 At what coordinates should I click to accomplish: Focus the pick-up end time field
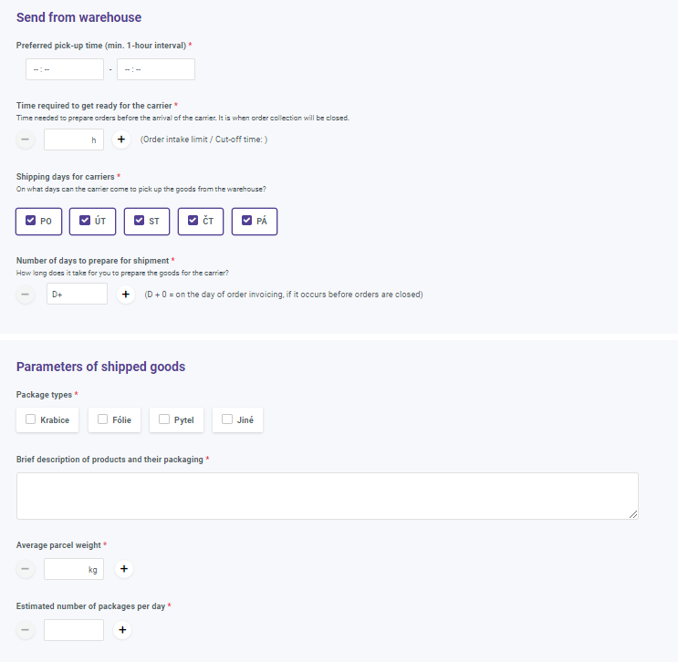click(x=156, y=69)
